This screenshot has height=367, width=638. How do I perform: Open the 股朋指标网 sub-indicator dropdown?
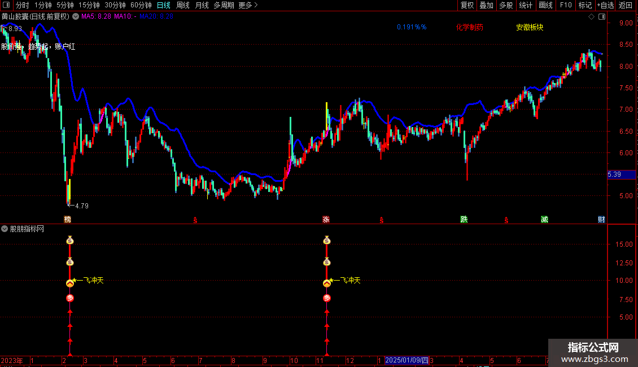5,229
